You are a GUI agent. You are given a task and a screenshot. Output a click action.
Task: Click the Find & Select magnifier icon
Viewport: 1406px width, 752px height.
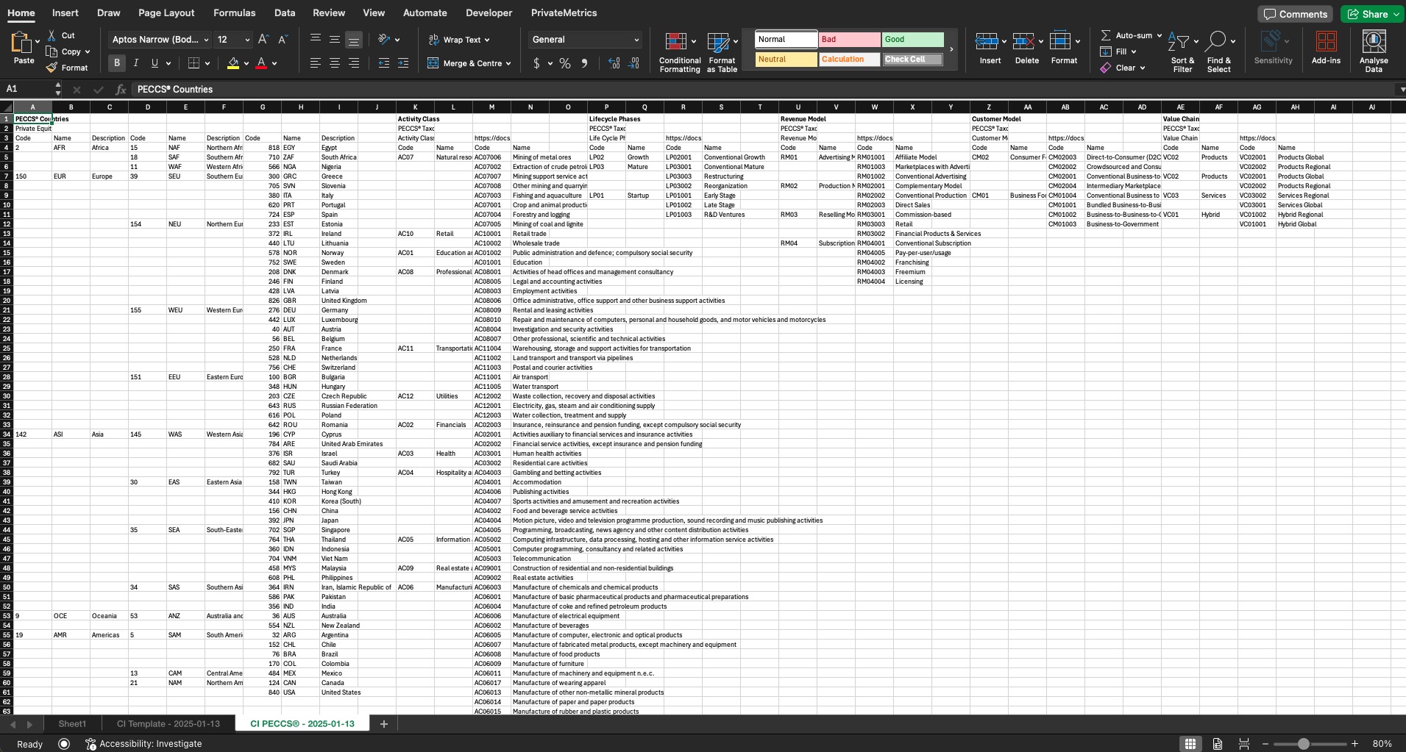1216,43
